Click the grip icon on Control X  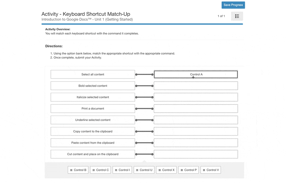pos(159,170)
